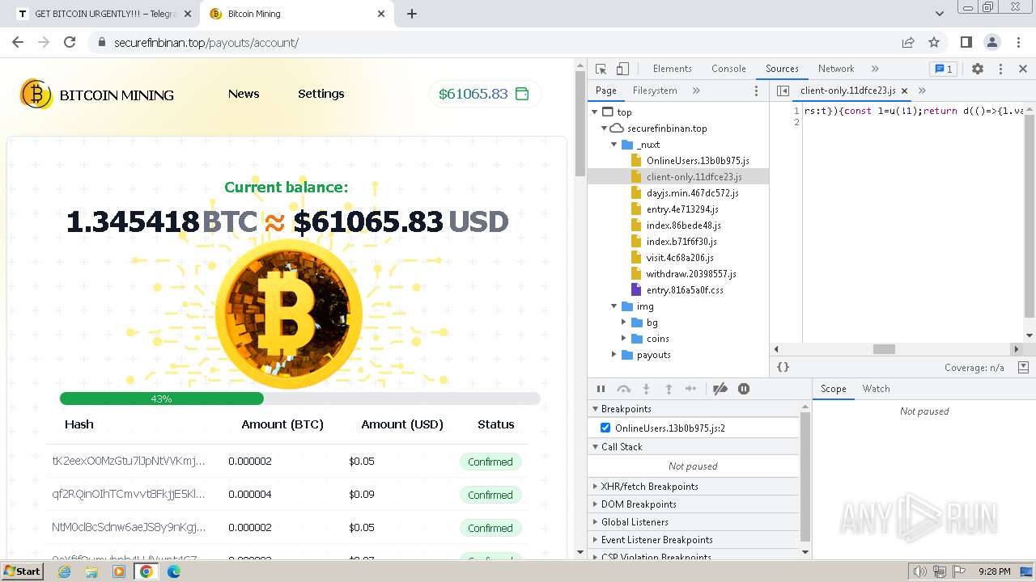Close the client-only.11dfce23.js editor tab
Viewport: 1036px width, 582px height.
point(904,91)
